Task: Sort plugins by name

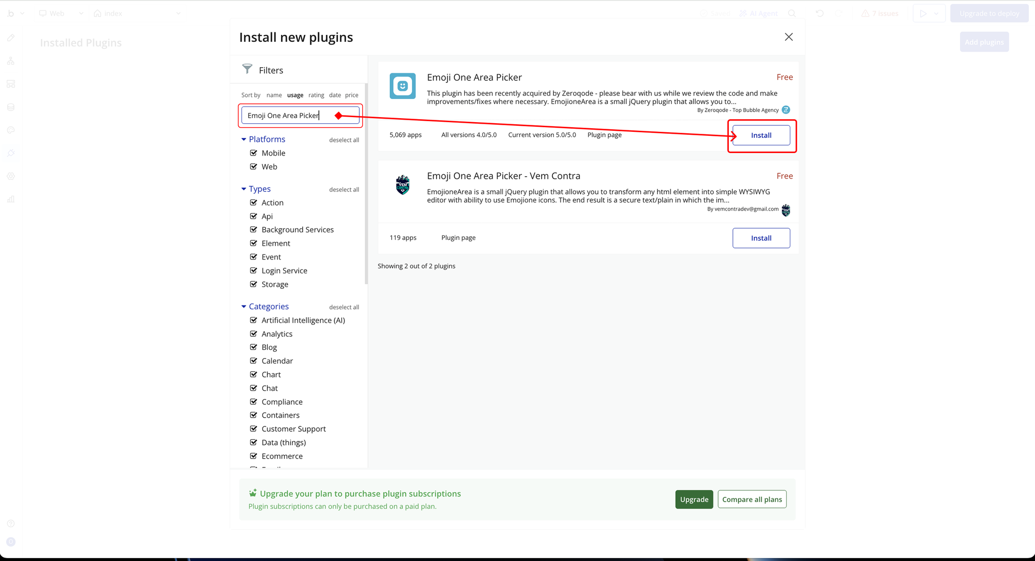Action: pos(274,95)
